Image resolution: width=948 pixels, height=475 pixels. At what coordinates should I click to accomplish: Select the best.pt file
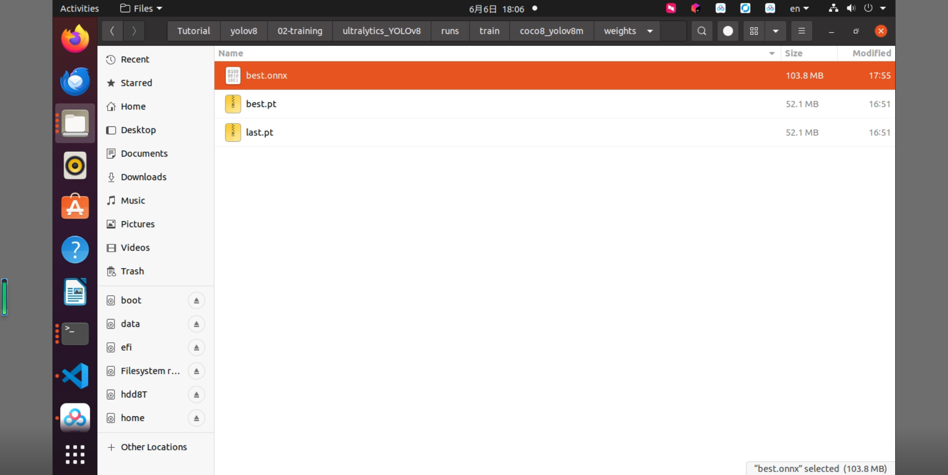pos(554,104)
